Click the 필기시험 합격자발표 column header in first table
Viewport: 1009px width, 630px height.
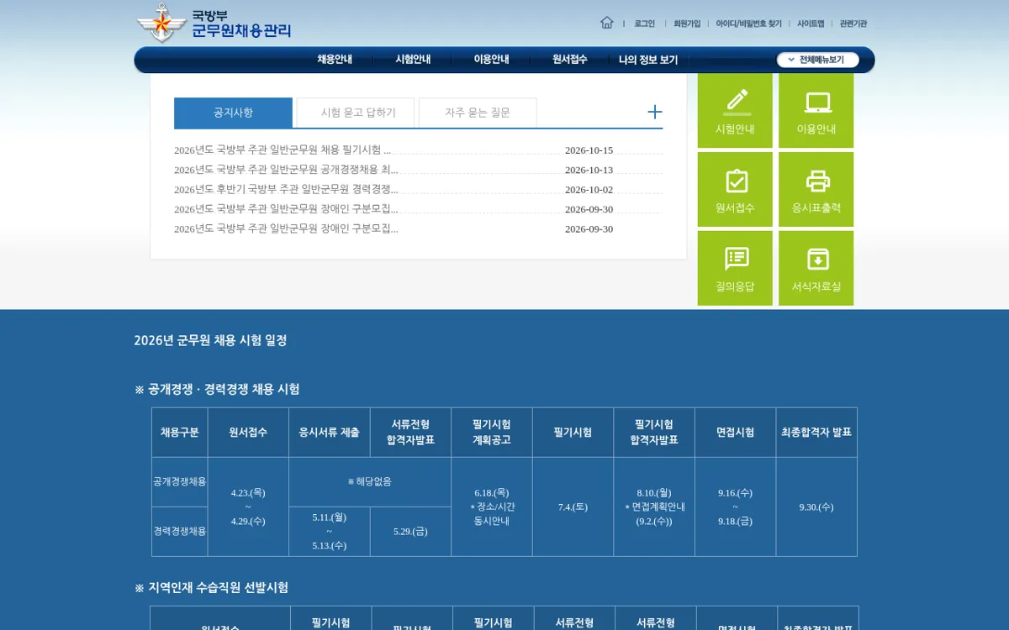coord(654,432)
